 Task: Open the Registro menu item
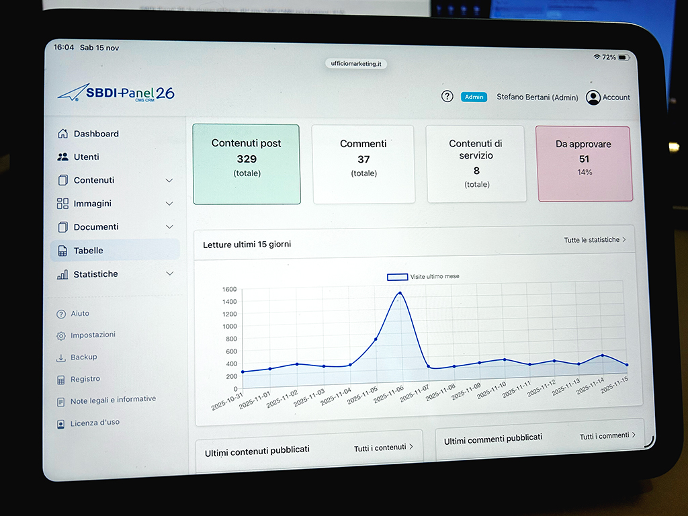[85, 380]
